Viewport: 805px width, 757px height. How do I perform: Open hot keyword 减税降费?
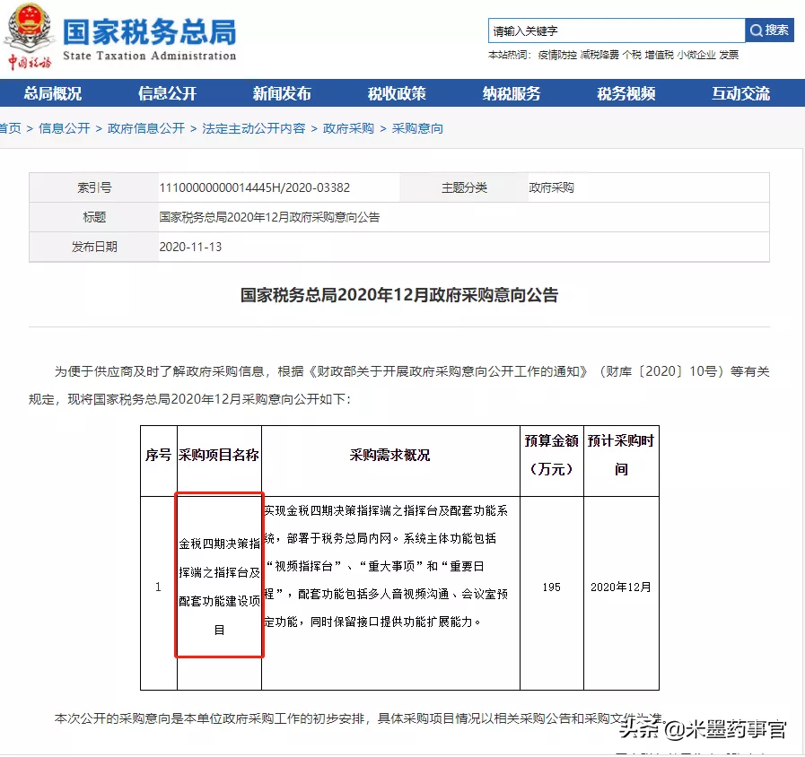click(x=599, y=55)
